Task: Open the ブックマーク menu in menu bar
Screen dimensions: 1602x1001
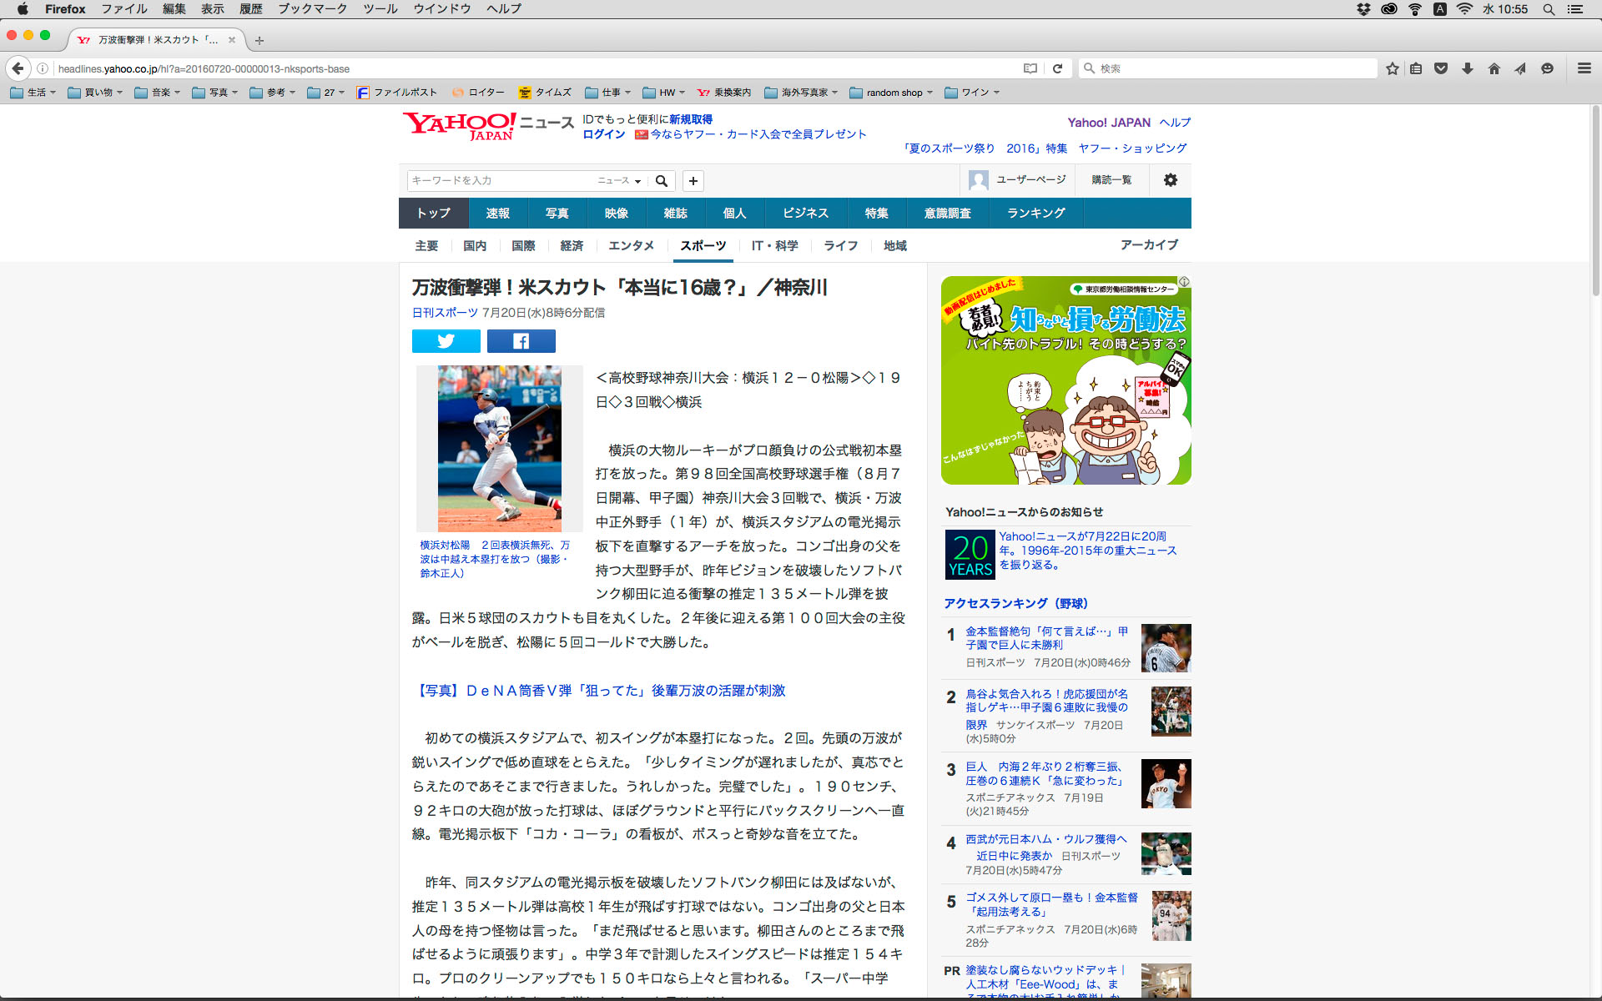Action: (312, 9)
